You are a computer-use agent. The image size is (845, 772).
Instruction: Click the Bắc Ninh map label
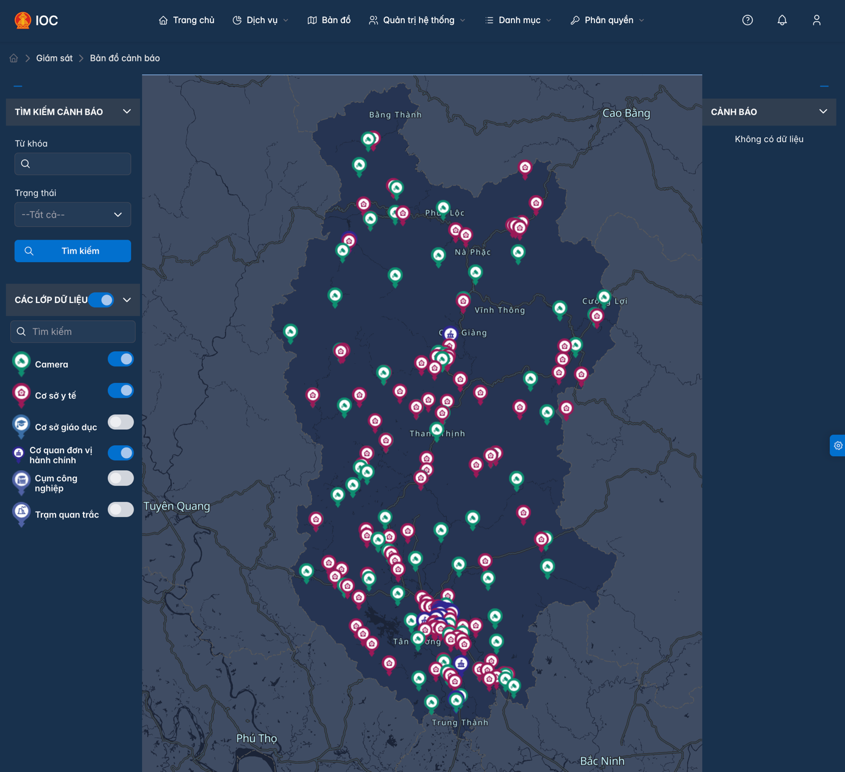[x=602, y=761]
